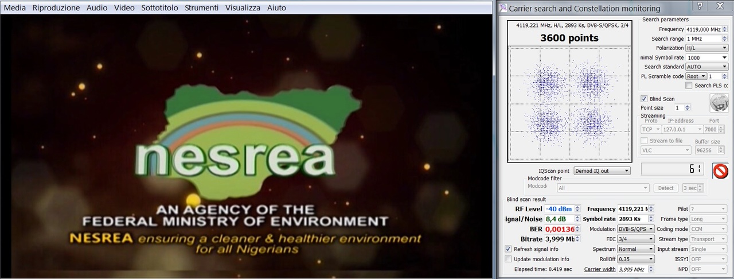This screenshot has height=279, width=734.
Task: Open the FEC 3/4 dropdown
Action: coord(635,239)
